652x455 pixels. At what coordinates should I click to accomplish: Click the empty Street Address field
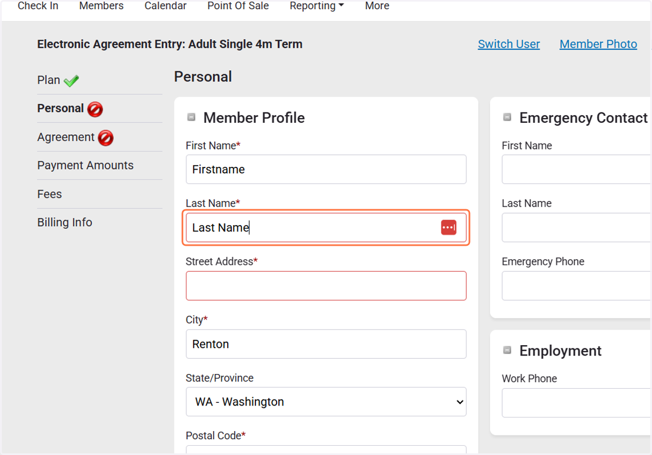[x=326, y=285]
